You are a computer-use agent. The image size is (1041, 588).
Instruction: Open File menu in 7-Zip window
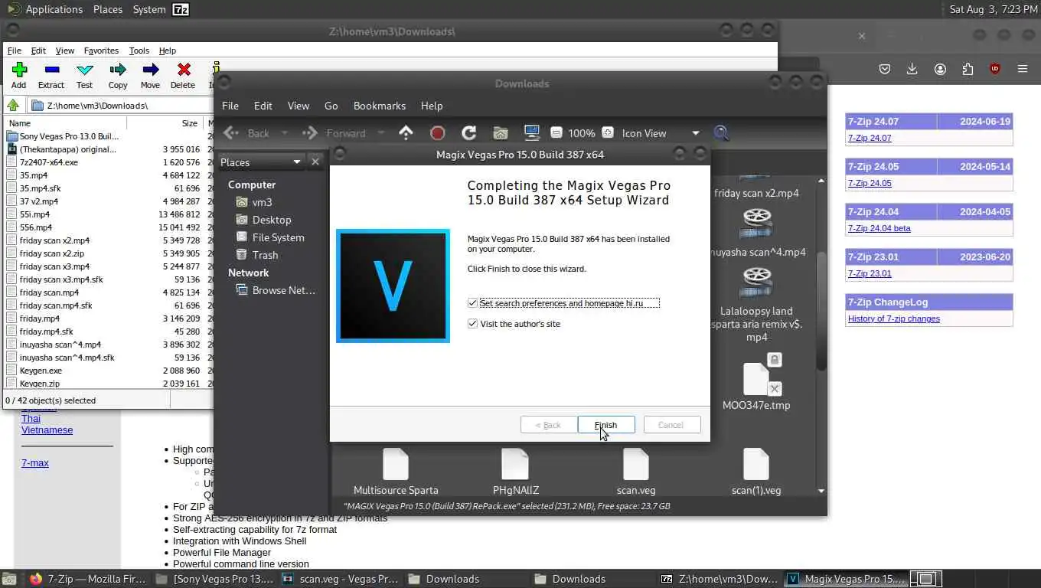click(x=14, y=51)
